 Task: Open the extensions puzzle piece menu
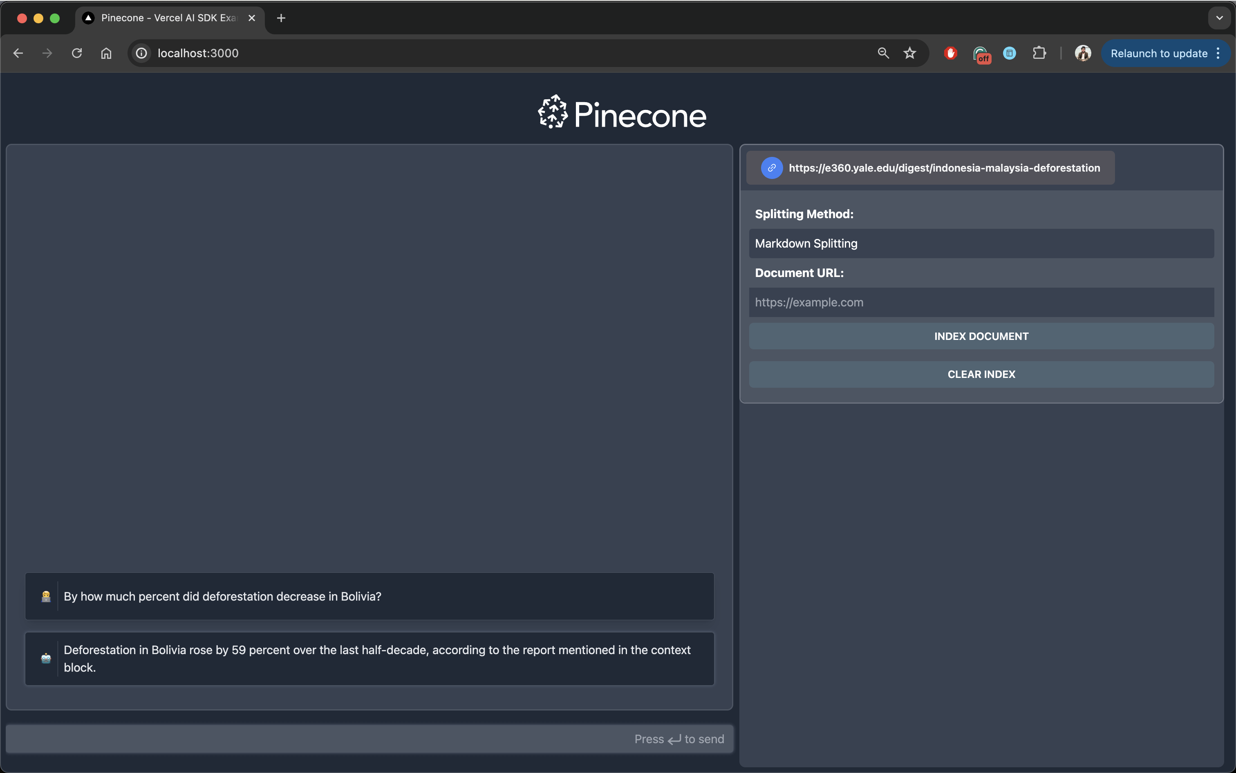[x=1039, y=53]
